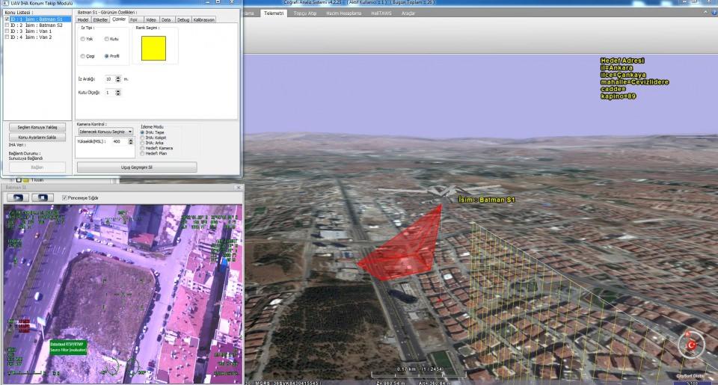Click the Sunucuya Bağlandı status text

(x=25, y=158)
